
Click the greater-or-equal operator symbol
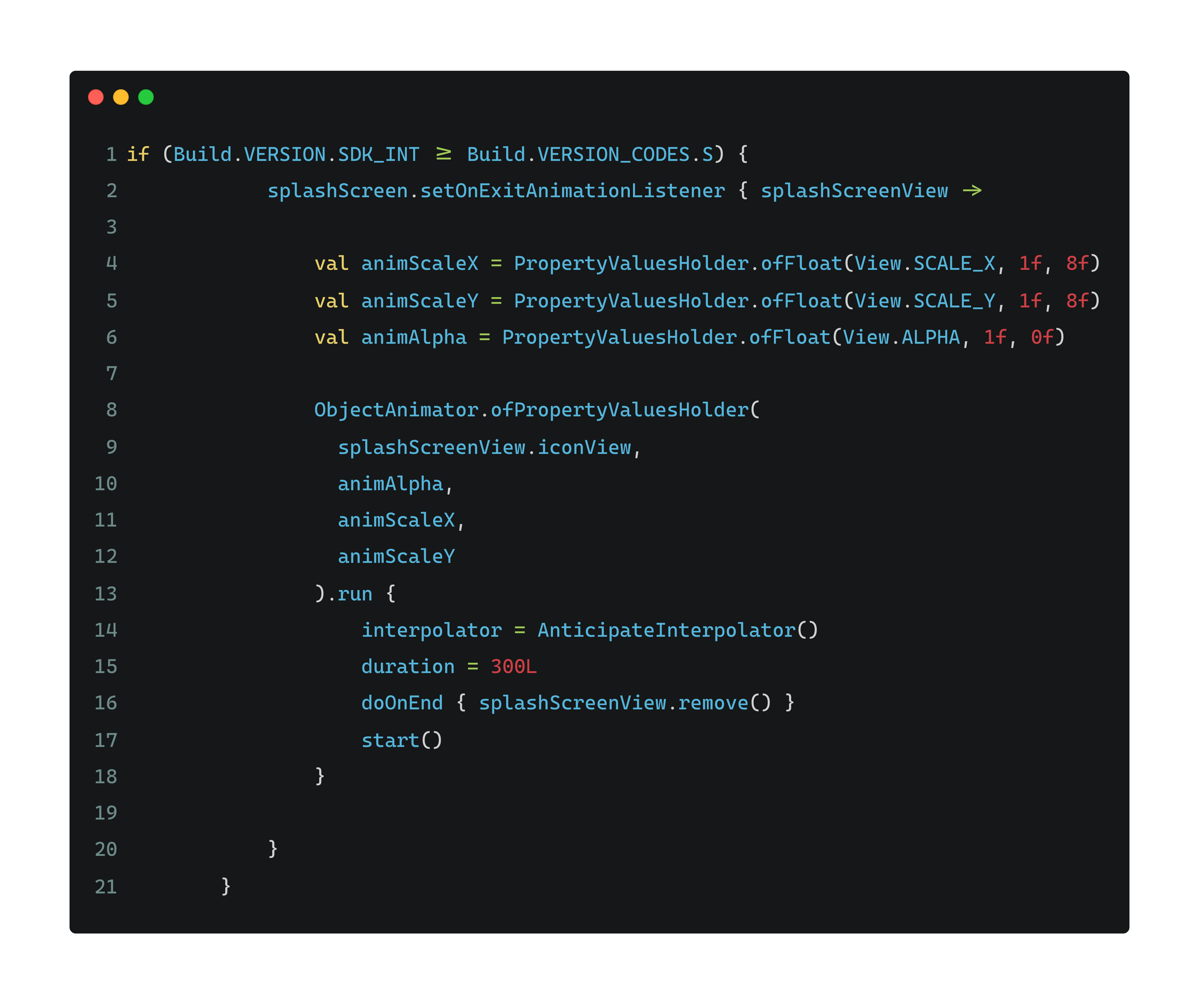coord(444,154)
